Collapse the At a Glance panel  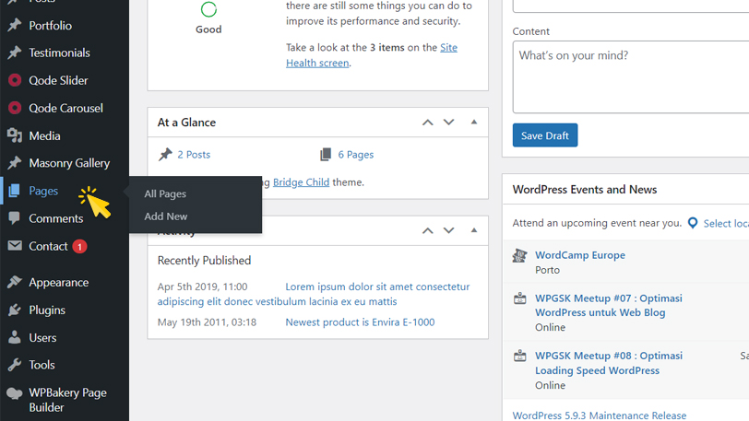coord(474,123)
